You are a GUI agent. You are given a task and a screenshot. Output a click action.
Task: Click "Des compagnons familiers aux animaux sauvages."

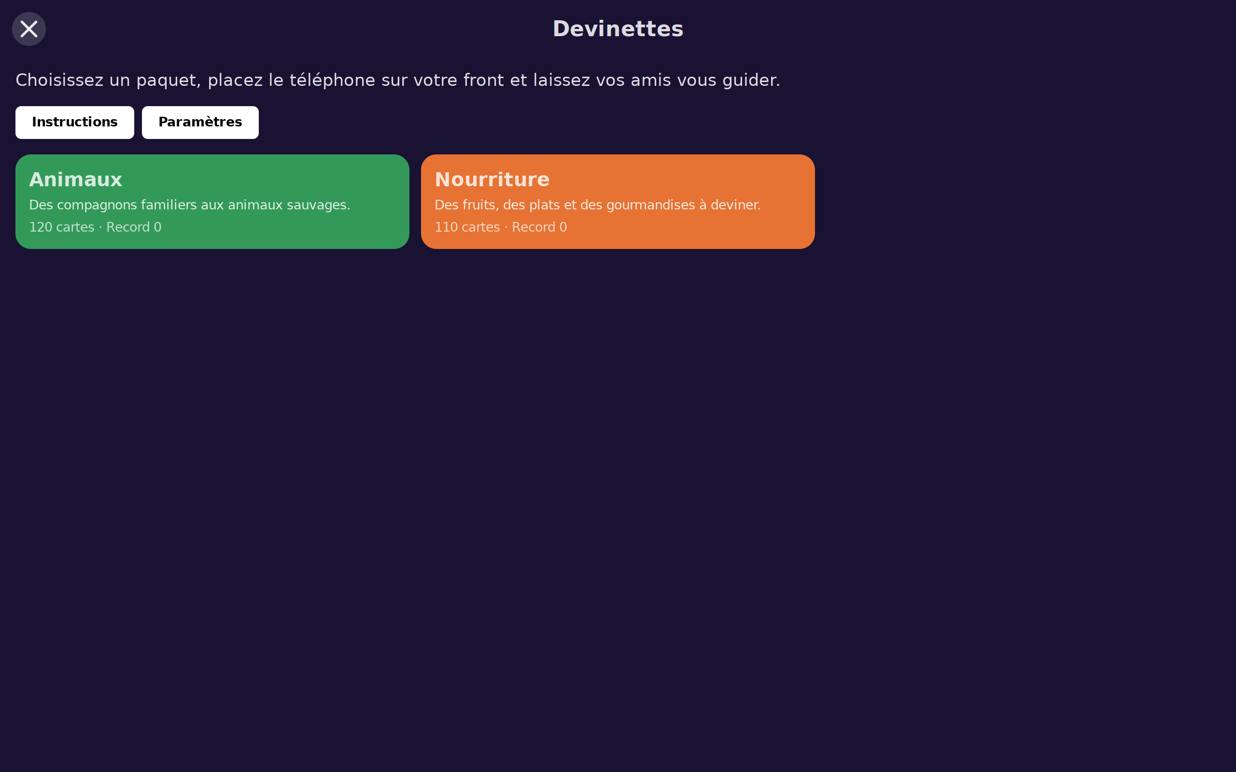tap(189, 205)
